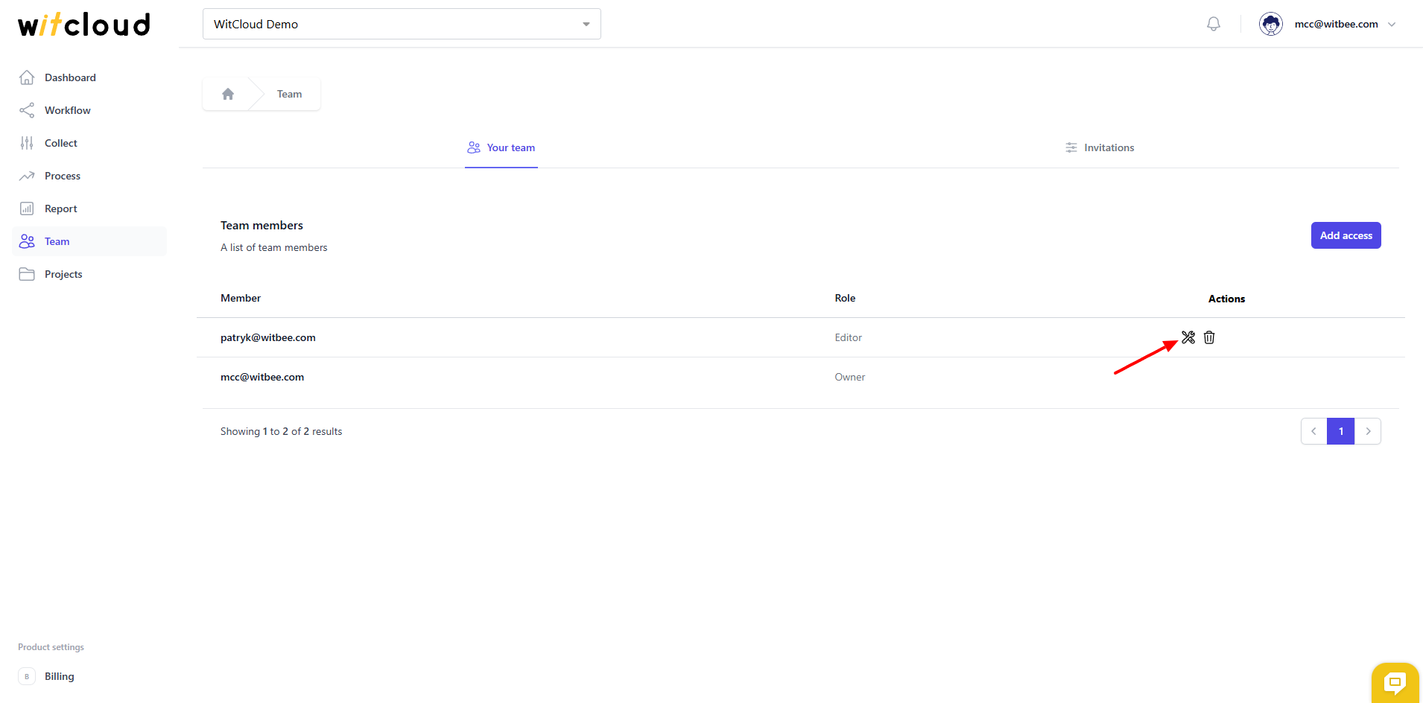The width and height of the screenshot is (1423, 703).
Task: Click the witcloud logo
Action: tap(84, 25)
